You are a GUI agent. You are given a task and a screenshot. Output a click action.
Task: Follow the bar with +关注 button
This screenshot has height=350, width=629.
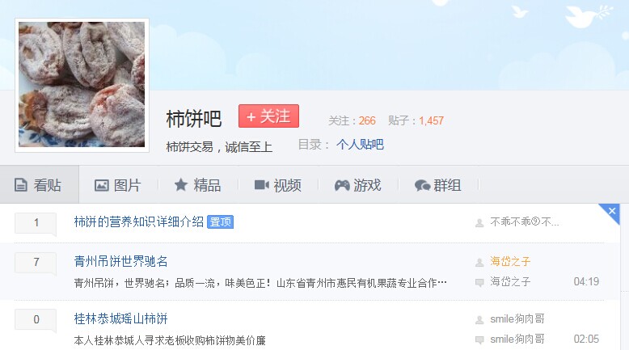(268, 116)
